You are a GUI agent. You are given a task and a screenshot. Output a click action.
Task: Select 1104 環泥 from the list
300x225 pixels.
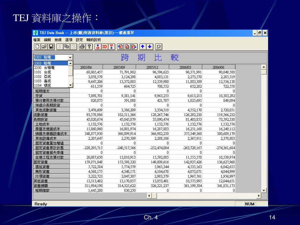point(51,85)
